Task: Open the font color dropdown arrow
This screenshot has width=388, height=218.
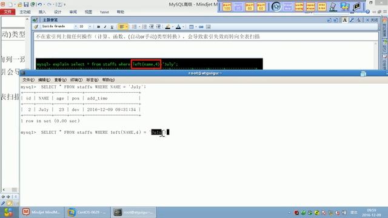Action: pos(183,27)
